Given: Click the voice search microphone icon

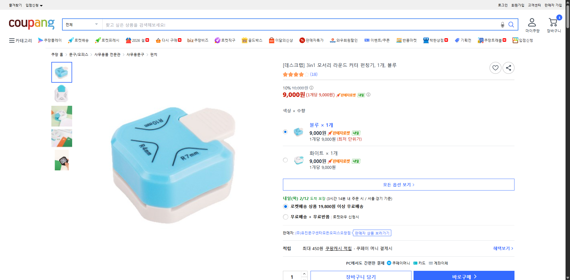Looking at the screenshot, I should pos(502,25).
